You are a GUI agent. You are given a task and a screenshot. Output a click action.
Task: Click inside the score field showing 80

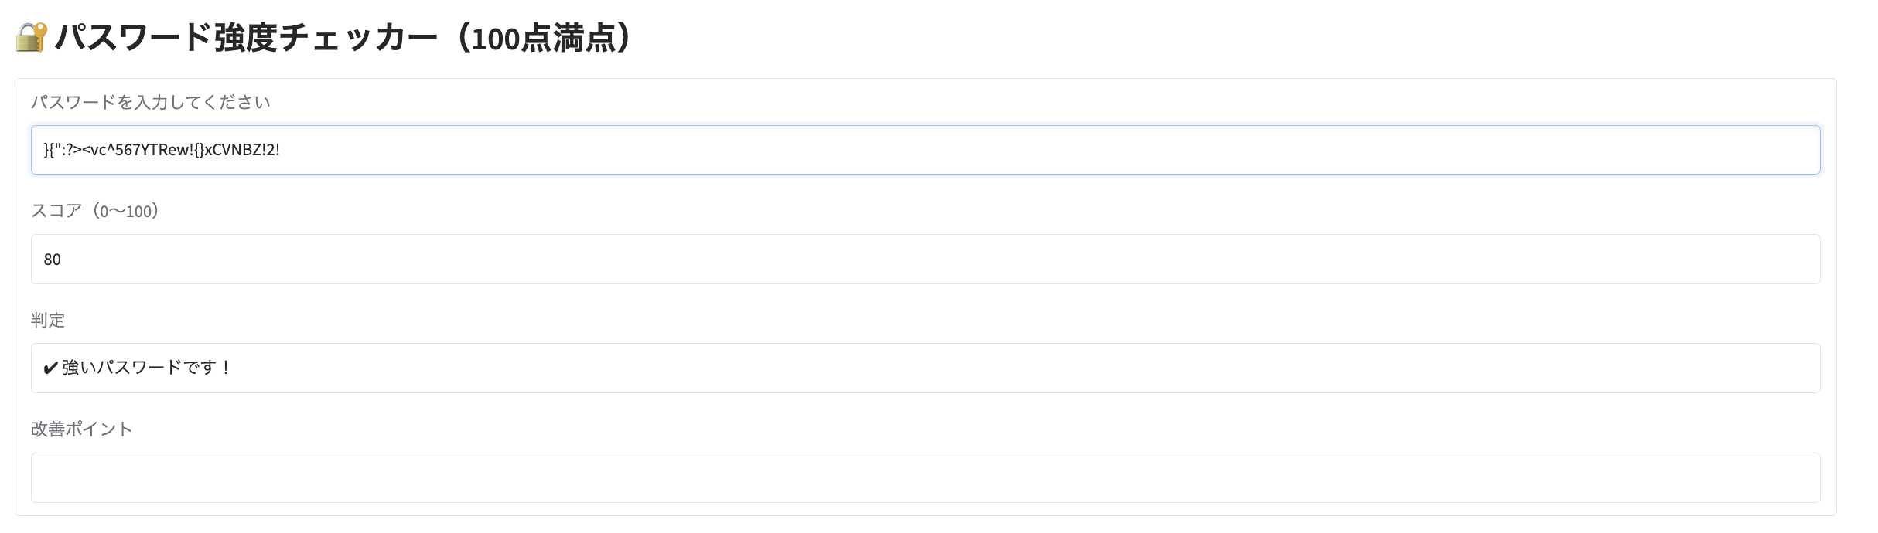(x=928, y=260)
